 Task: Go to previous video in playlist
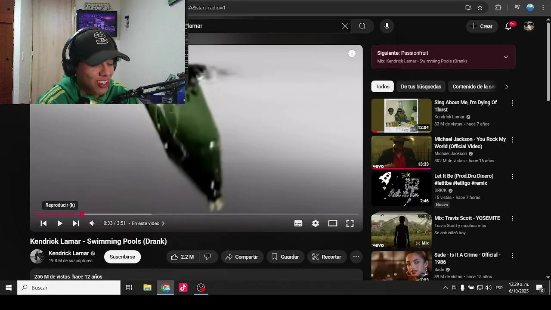pyautogui.click(x=43, y=223)
